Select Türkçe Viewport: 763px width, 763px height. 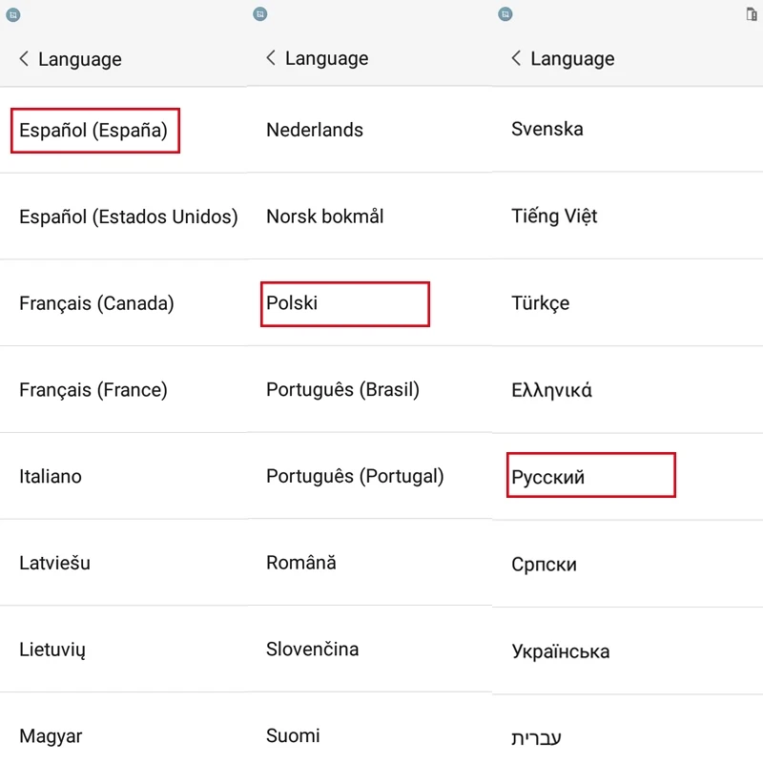540,303
